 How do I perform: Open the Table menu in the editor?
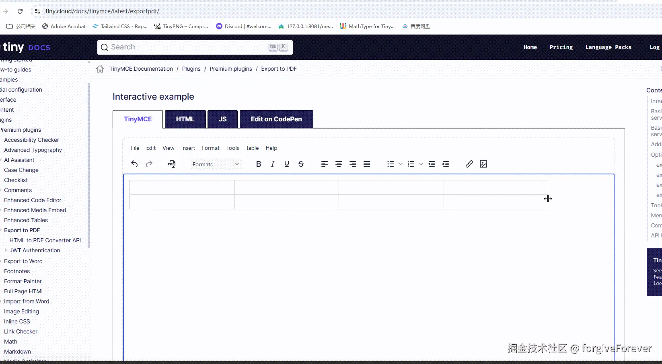(252, 148)
